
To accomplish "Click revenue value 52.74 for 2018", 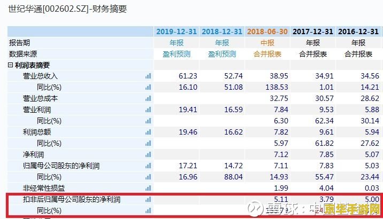I will click(x=234, y=76).
